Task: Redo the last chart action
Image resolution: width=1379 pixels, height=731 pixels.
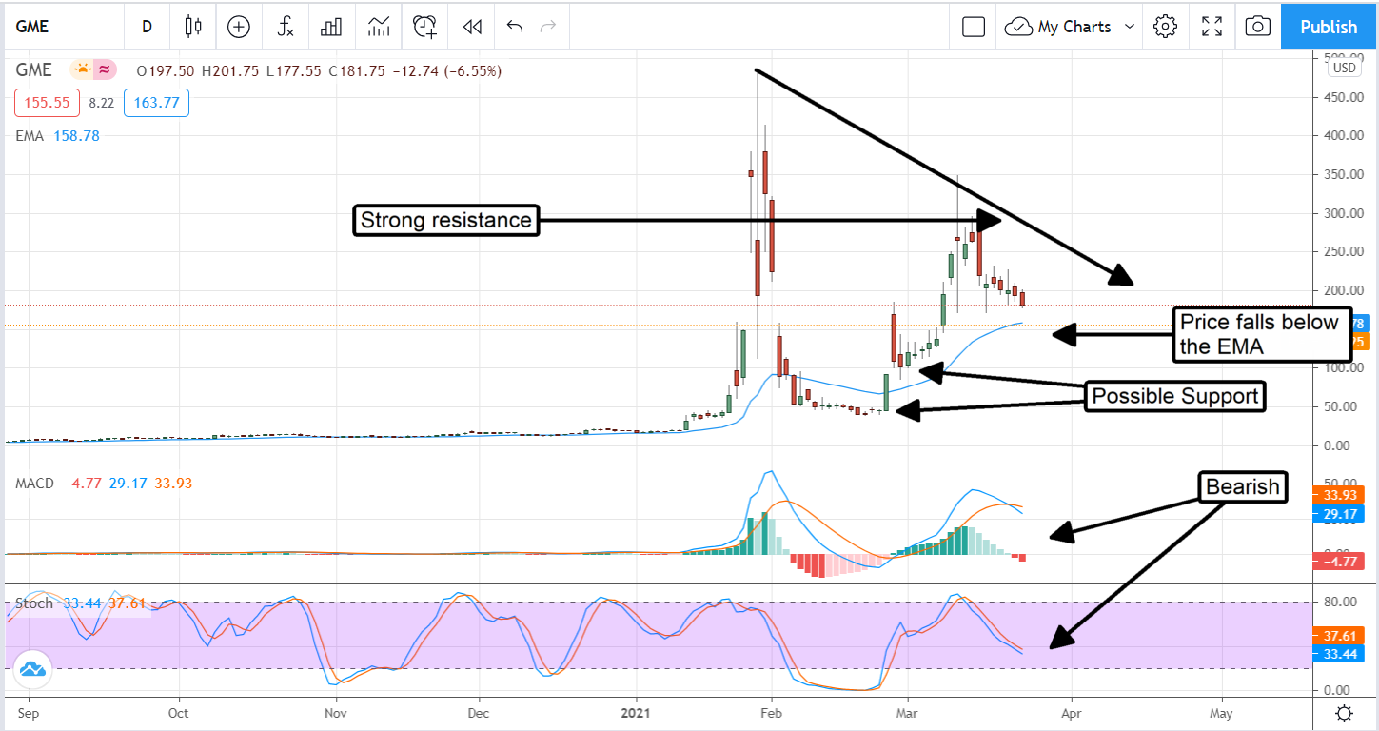Action: click(547, 27)
